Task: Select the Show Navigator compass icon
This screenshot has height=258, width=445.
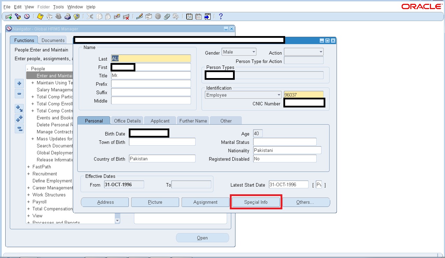Action: [x=28, y=16]
